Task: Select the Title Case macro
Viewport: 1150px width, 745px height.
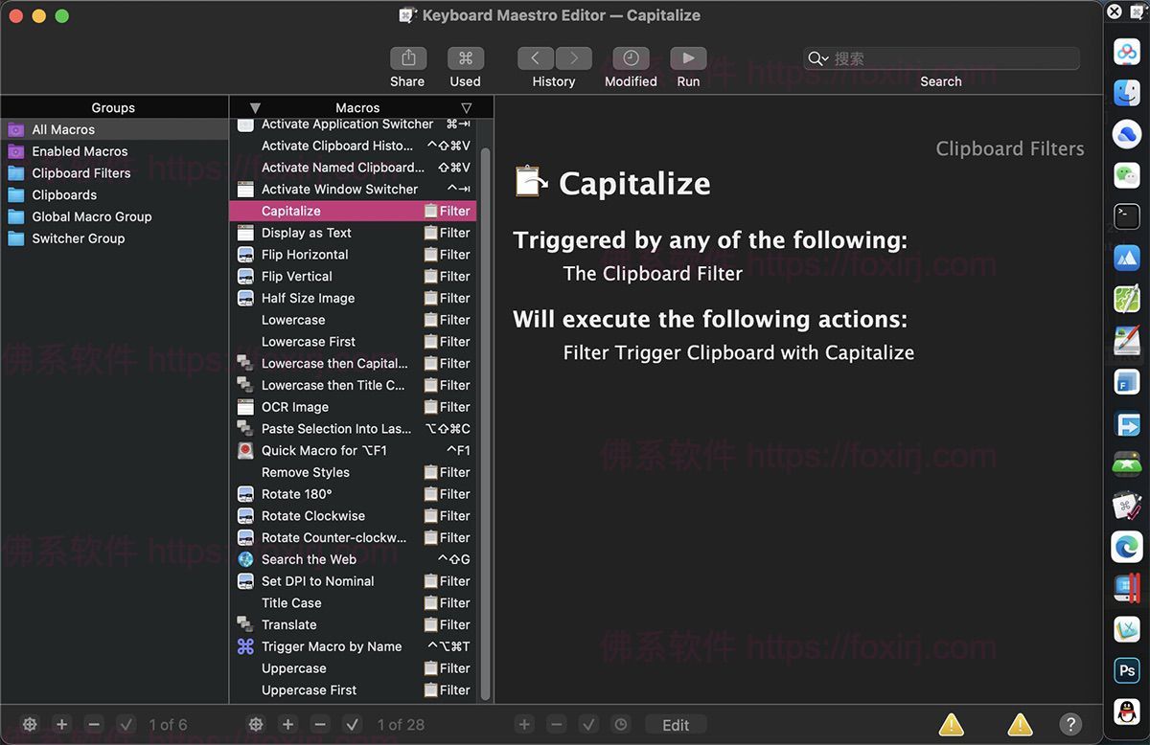Action: click(291, 603)
